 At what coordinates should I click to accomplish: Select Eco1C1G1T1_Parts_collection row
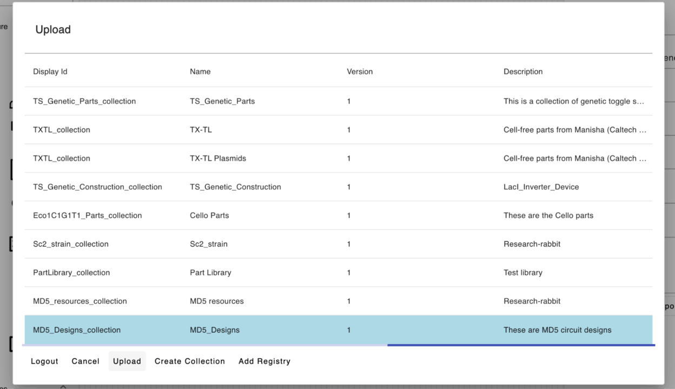[x=339, y=216]
